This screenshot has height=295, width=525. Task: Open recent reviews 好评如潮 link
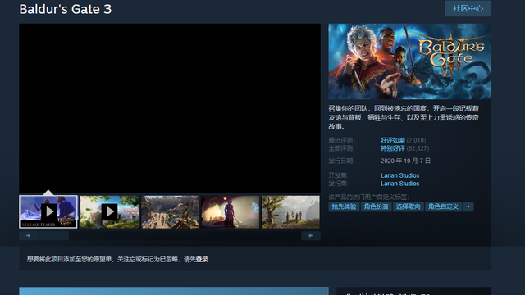(x=393, y=140)
